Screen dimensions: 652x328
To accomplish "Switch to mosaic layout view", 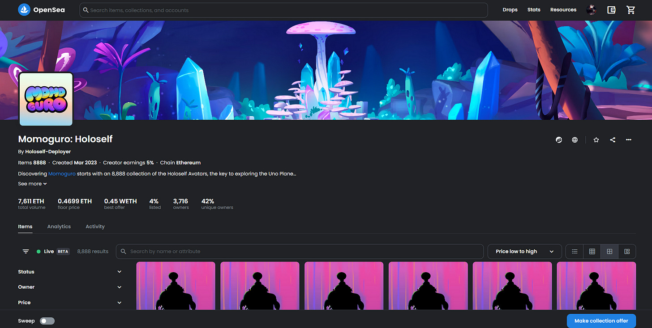I will [627, 252].
